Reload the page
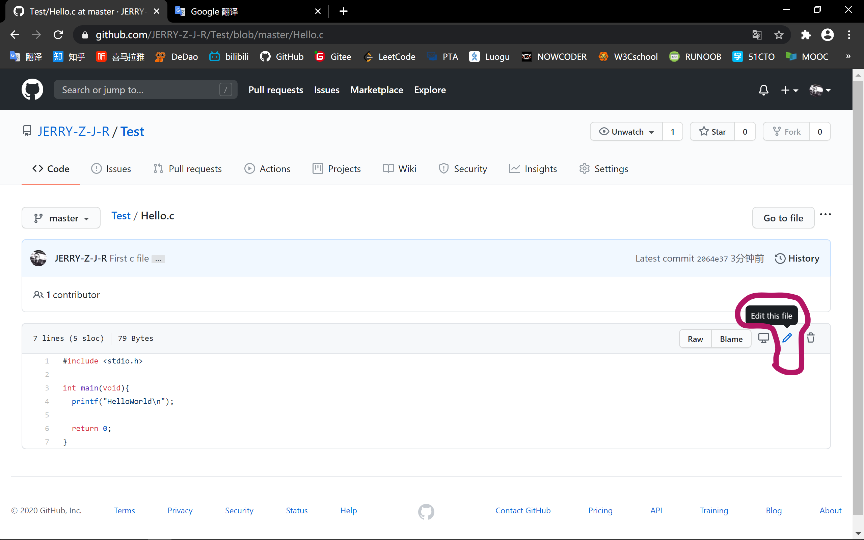The image size is (864, 540). pyautogui.click(x=58, y=35)
